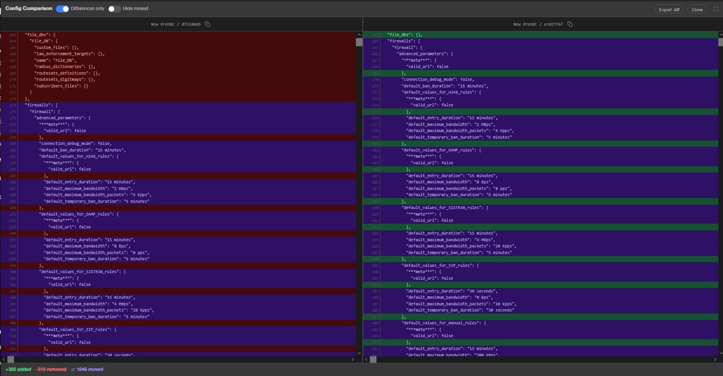Image resolution: width=723 pixels, height=376 pixels.
Task: Enable the Hide moved switch
Action: click(x=114, y=9)
